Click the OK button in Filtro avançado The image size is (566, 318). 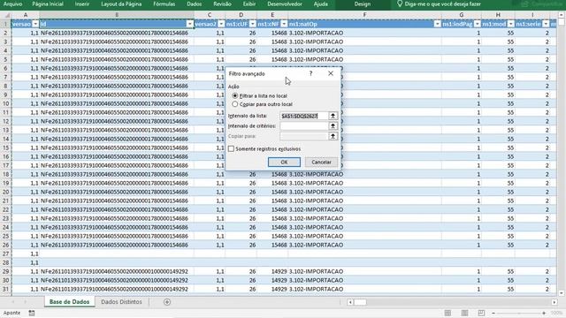click(284, 162)
